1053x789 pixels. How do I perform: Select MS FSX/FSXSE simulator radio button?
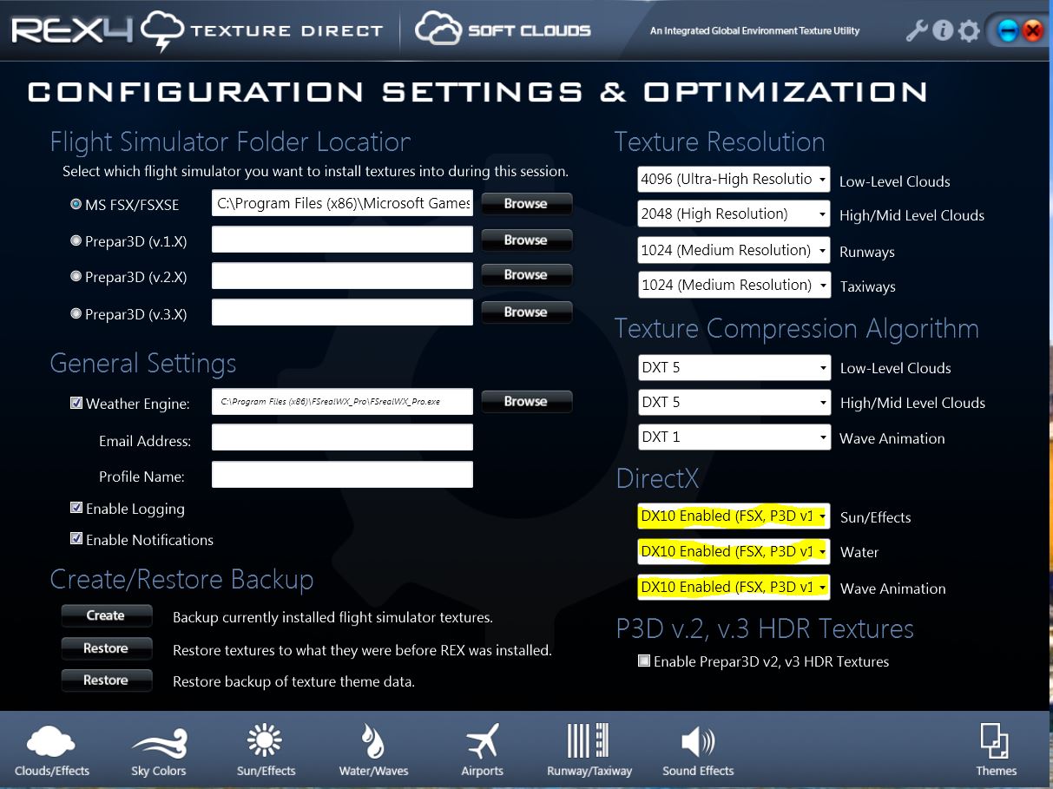click(76, 205)
